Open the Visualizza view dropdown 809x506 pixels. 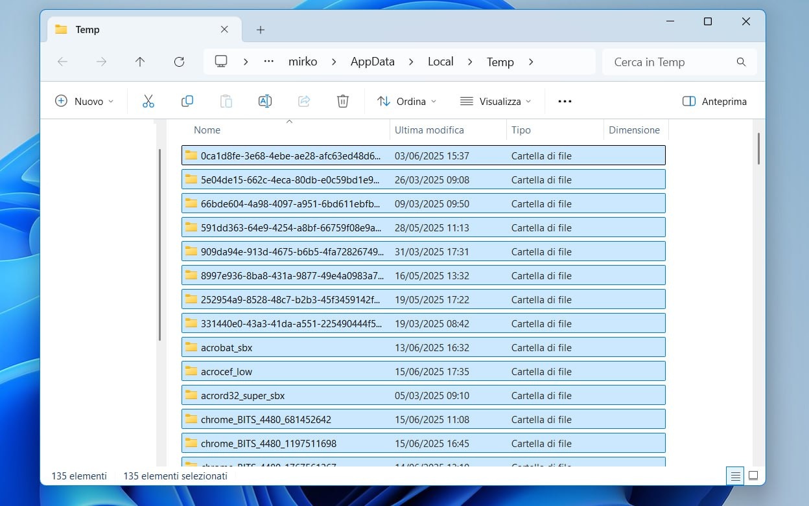click(495, 101)
